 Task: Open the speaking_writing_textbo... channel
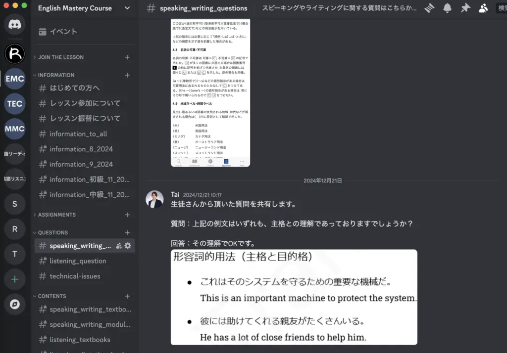click(x=84, y=309)
